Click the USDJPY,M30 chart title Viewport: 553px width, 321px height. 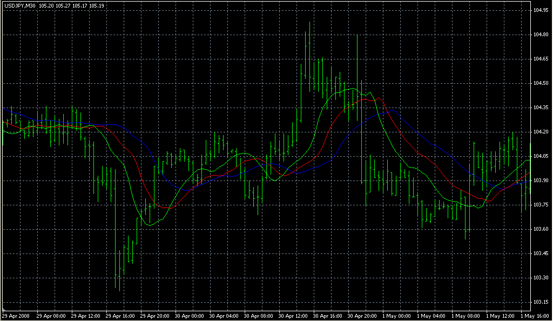(19, 5)
